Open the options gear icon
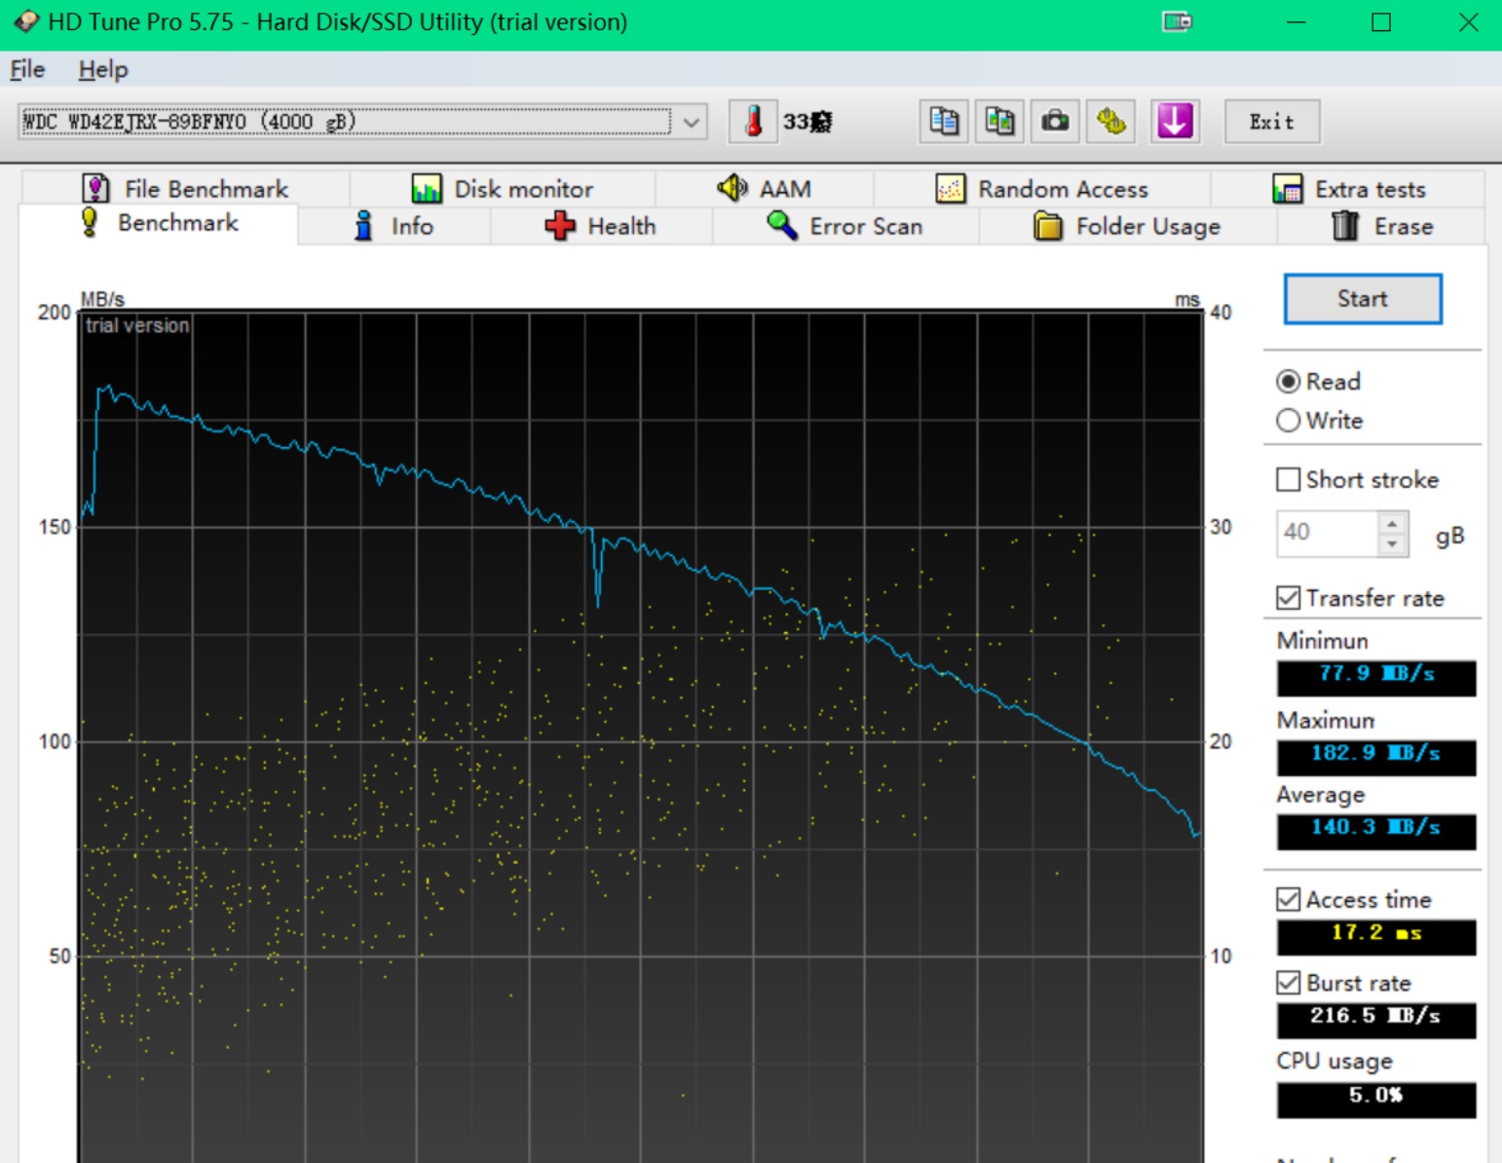This screenshot has width=1502, height=1163. click(1111, 122)
